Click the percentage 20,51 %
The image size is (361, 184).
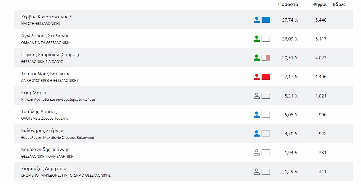tap(290, 58)
